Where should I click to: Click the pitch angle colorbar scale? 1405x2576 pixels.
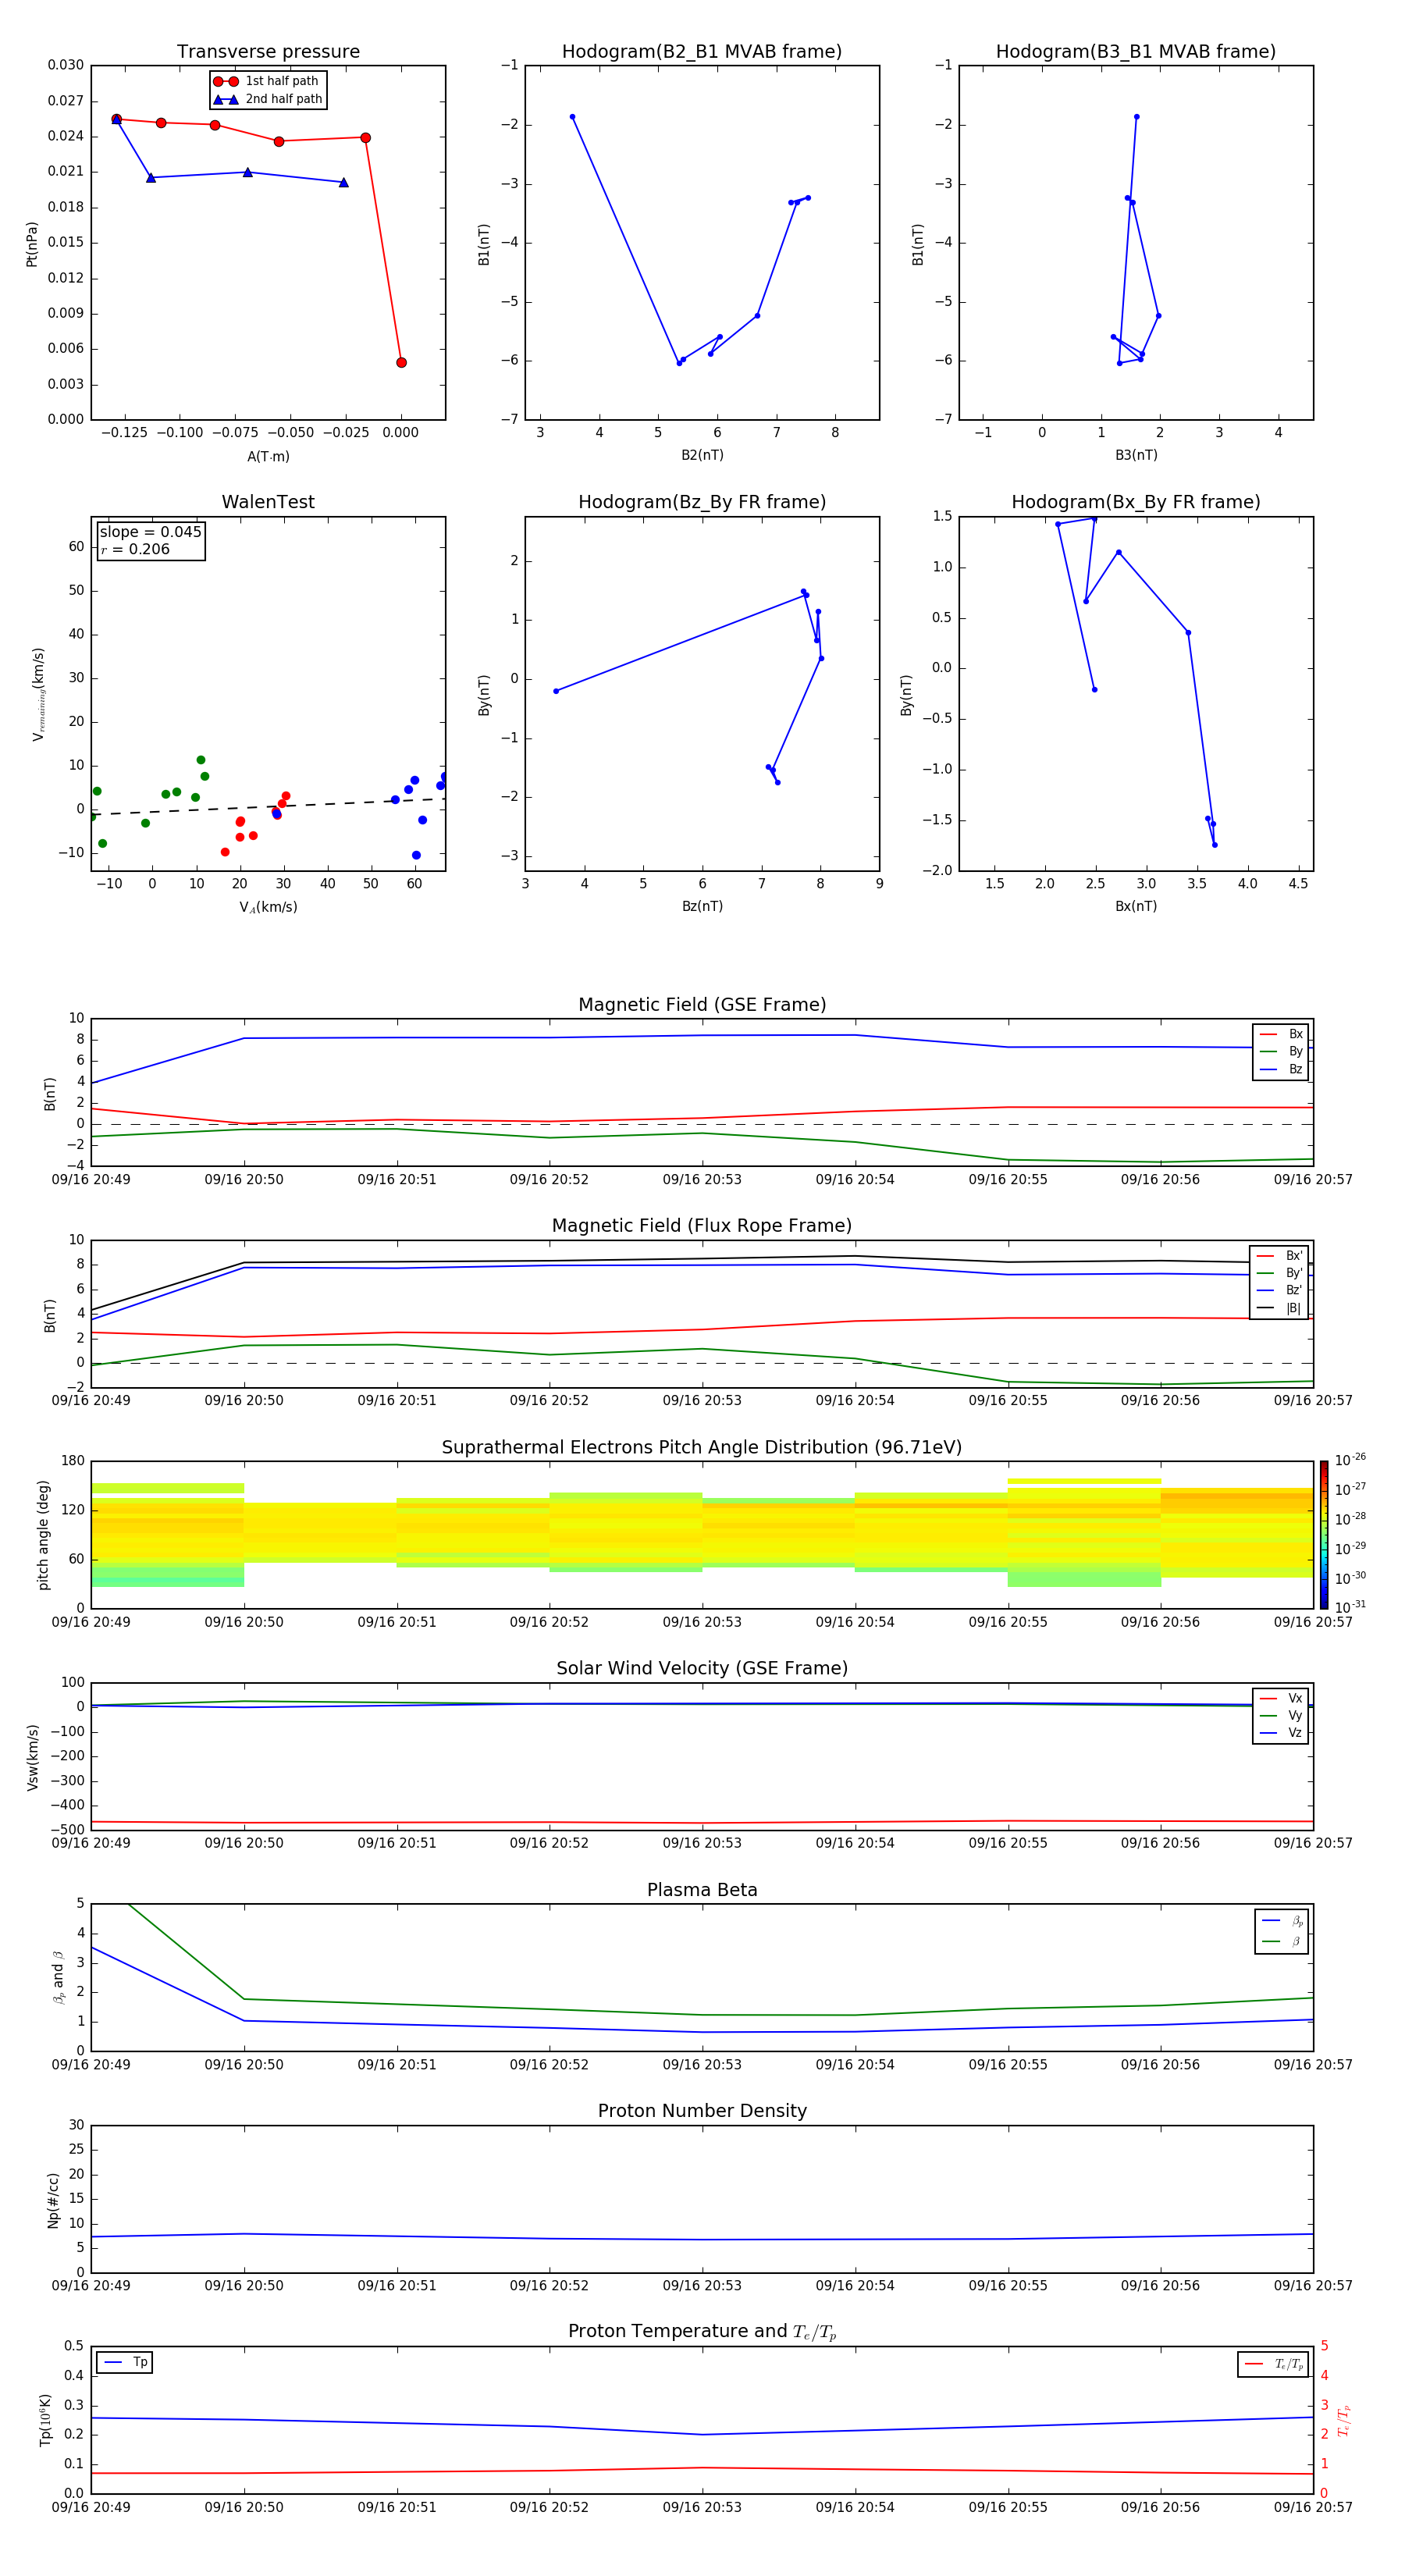[x=1324, y=1535]
